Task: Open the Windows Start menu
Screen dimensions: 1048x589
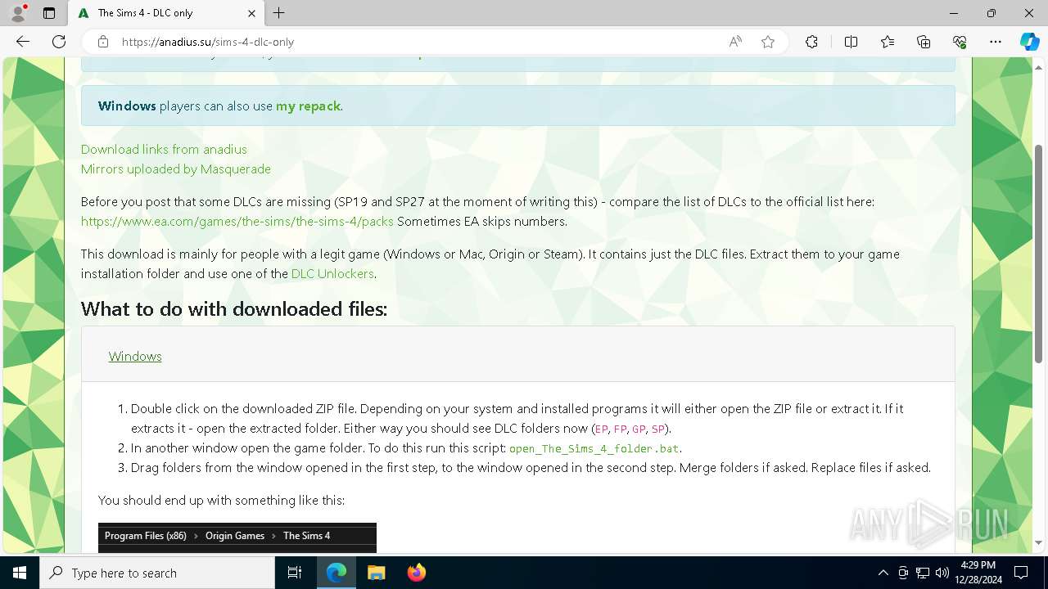Action: coord(20,573)
